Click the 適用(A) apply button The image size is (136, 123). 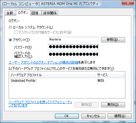[120, 116]
